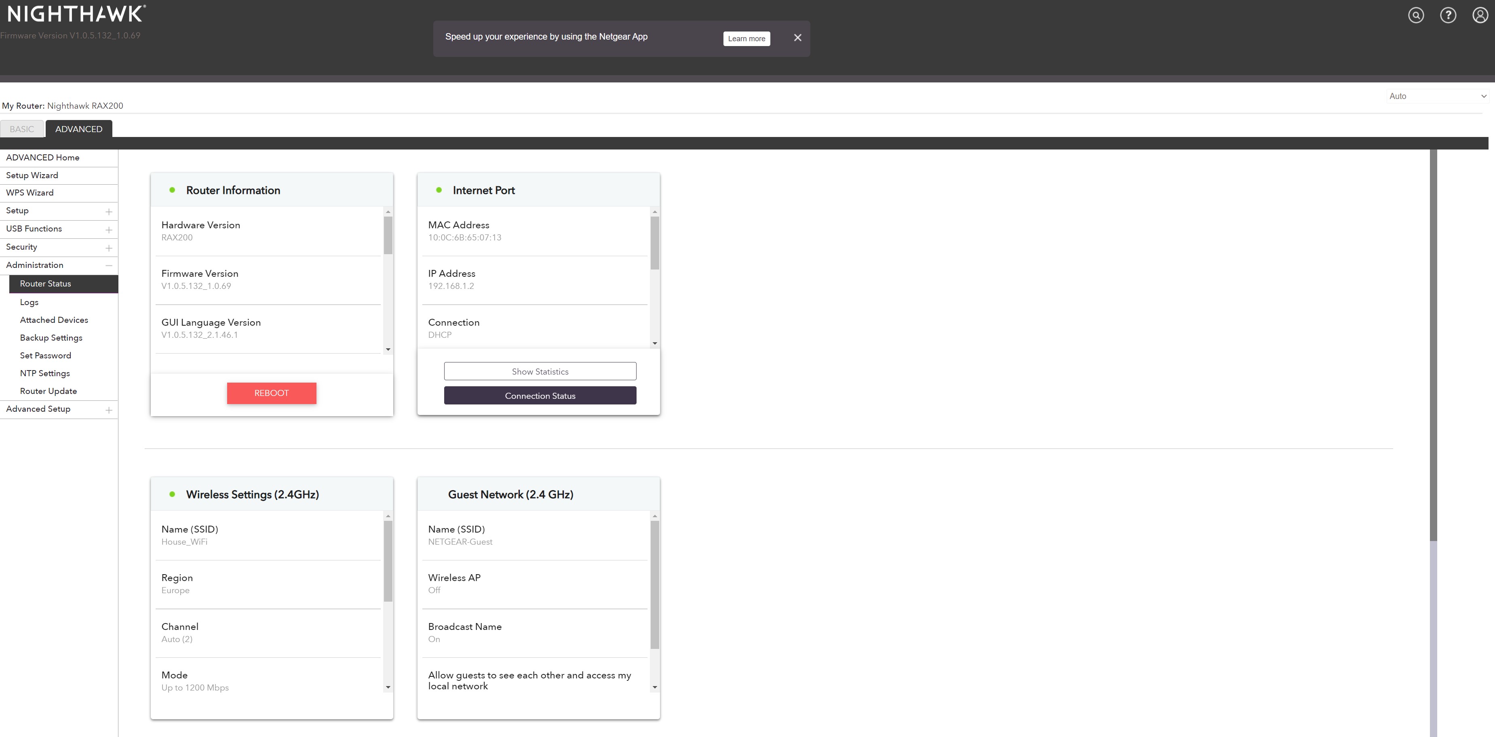The height and width of the screenshot is (737, 1495).
Task: Switch to the ADVANCED tab
Action: [79, 129]
